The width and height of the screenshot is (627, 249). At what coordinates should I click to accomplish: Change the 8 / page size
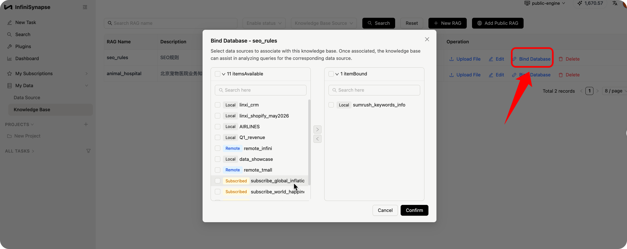pyautogui.click(x=614, y=91)
